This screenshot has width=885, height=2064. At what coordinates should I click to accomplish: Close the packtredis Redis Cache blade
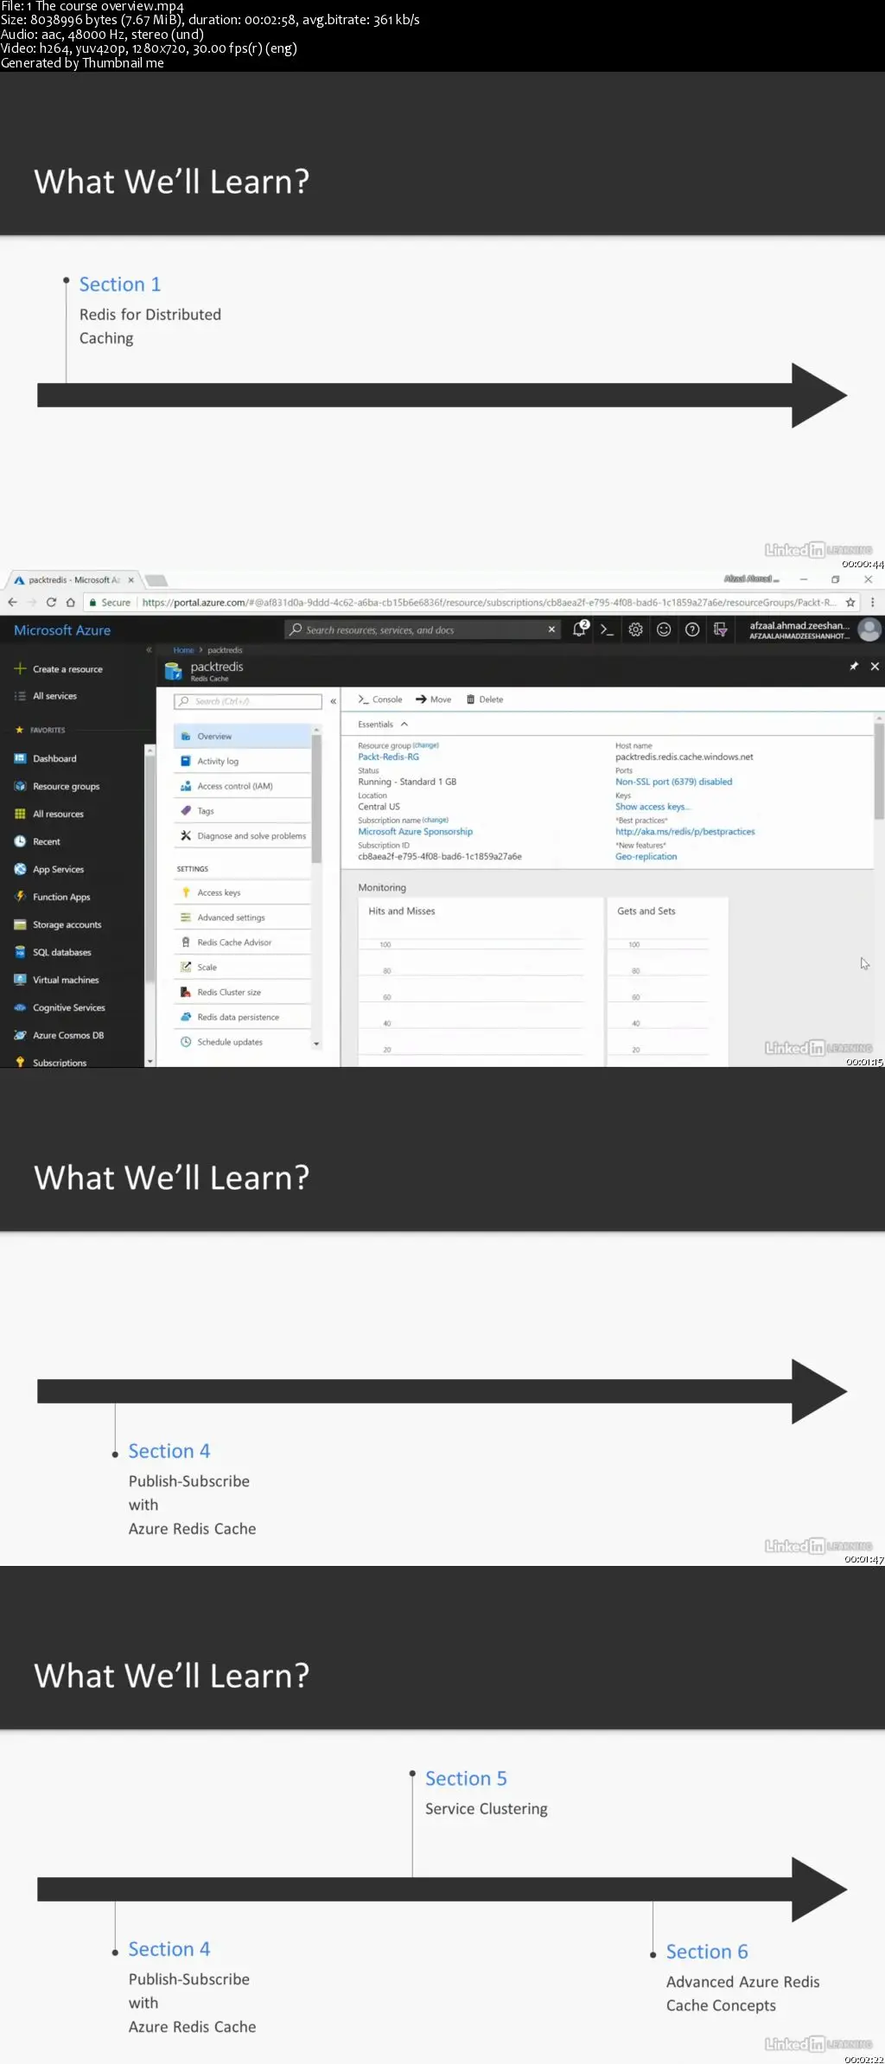(x=875, y=666)
